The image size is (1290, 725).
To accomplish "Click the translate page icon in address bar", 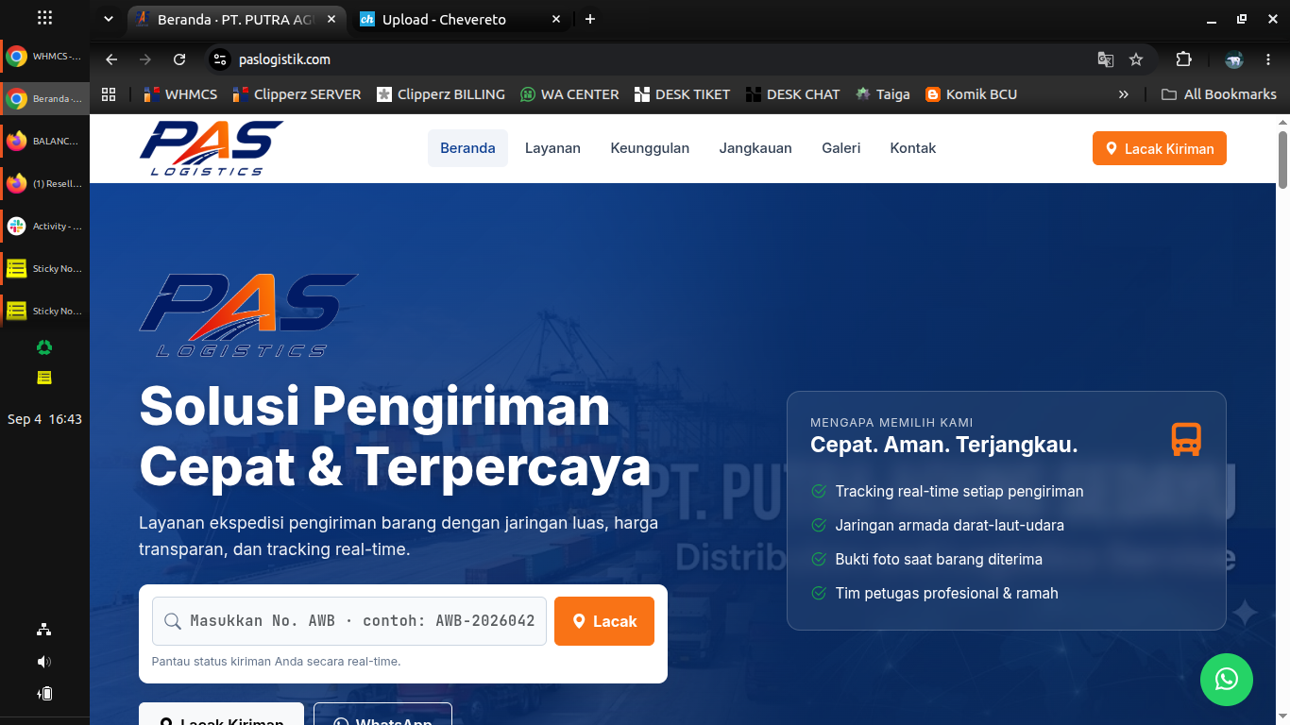I will pos(1105,59).
